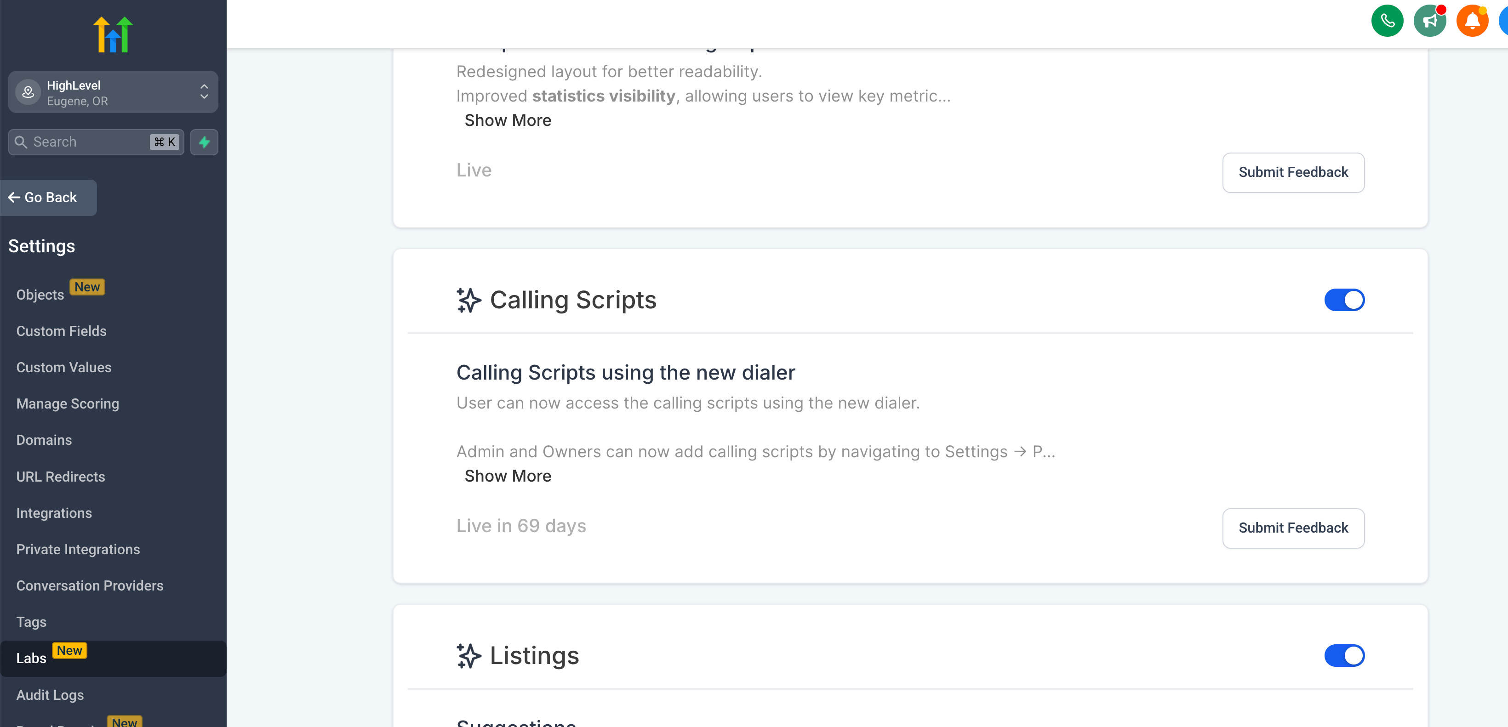Click the location avatar icon for HighLevel

(x=28, y=92)
